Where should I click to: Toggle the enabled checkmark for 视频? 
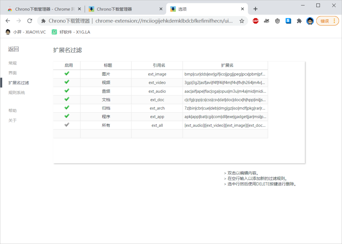tap(67, 82)
